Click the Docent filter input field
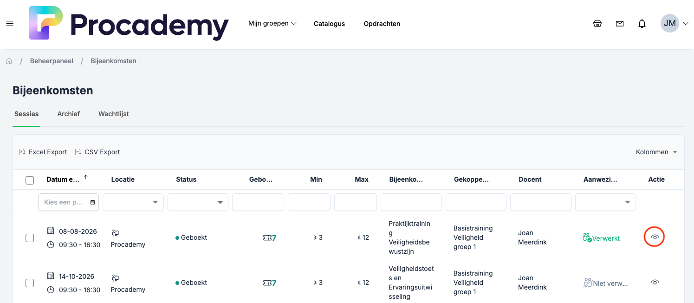This screenshot has height=303, width=694. [x=540, y=202]
